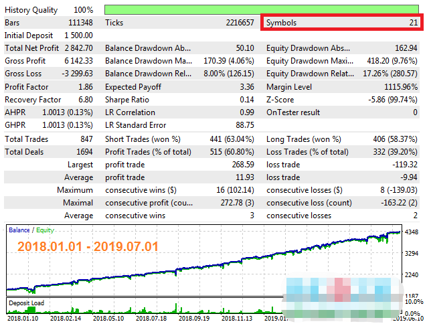Click the green Equity legend label
The width and height of the screenshot is (429, 328).
pyautogui.click(x=46, y=230)
